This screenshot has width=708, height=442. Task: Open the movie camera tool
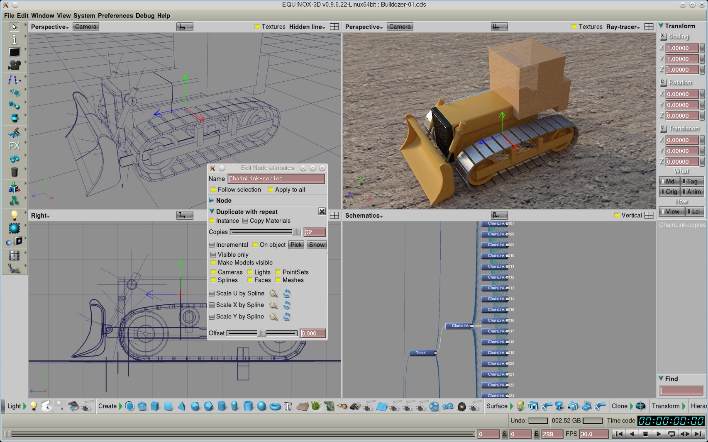(x=15, y=65)
